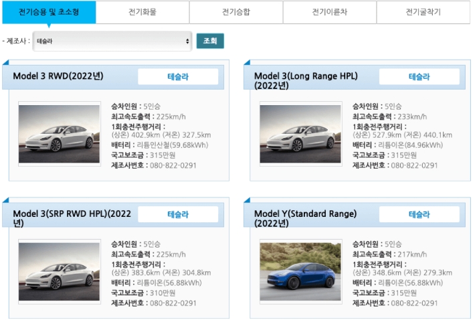This screenshot has height=320, width=473.
Task: Click the 조회 search button
Action: coord(210,41)
